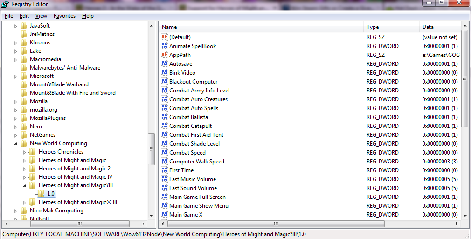The width and height of the screenshot is (471, 239).
Task: Click the Combat First Aid Tent icon
Action: tap(164, 135)
